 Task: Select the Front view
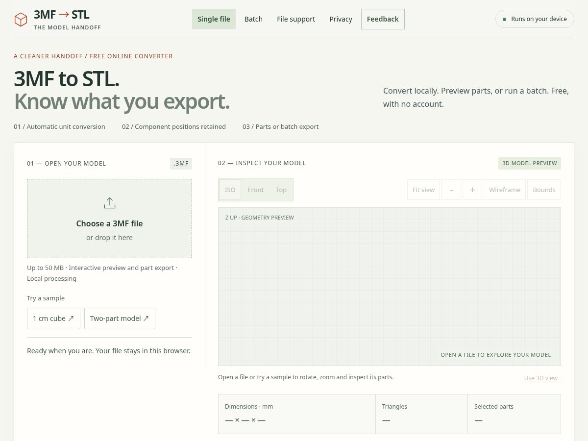[x=256, y=190]
